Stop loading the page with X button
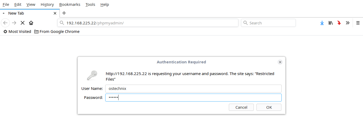Viewport: 363px width, 118px height. point(23,23)
